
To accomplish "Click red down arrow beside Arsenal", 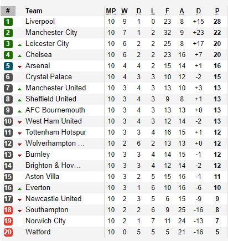I will tap(19, 67).
